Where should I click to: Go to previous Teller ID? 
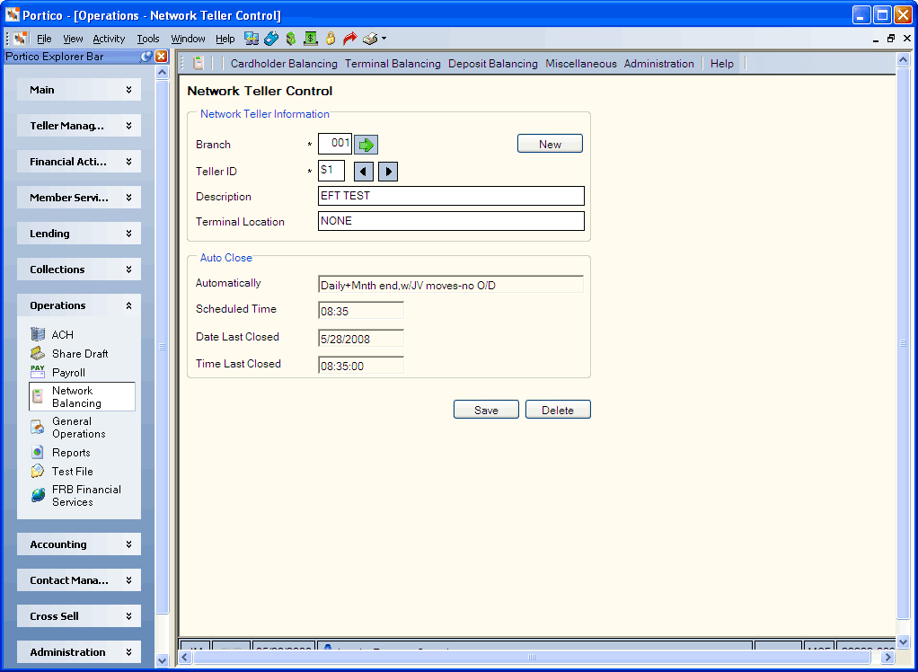click(x=364, y=172)
